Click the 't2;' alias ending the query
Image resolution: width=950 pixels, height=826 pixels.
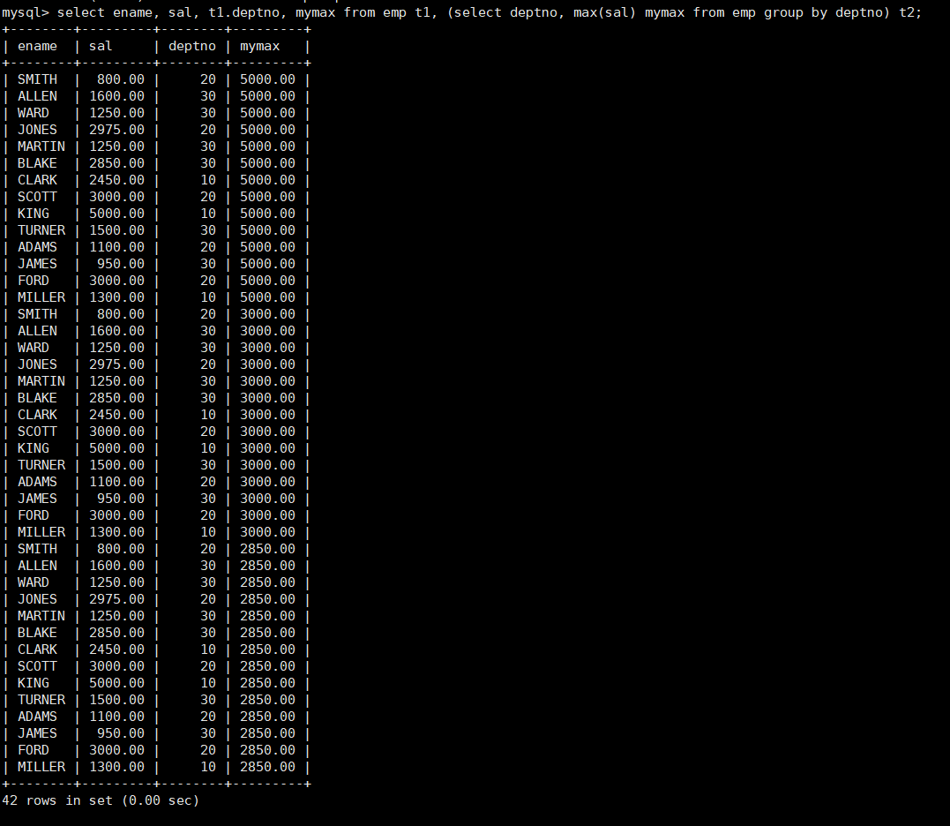tap(910, 12)
